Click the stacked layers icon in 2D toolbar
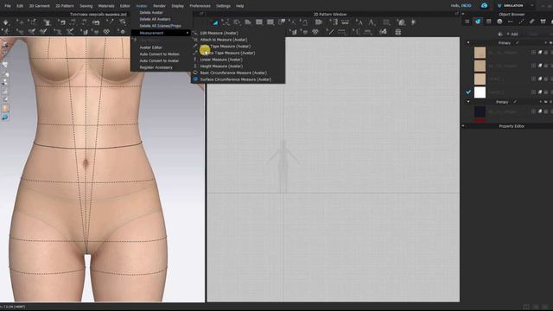The width and height of the screenshot is (553, 311). (x=397, y=32)
